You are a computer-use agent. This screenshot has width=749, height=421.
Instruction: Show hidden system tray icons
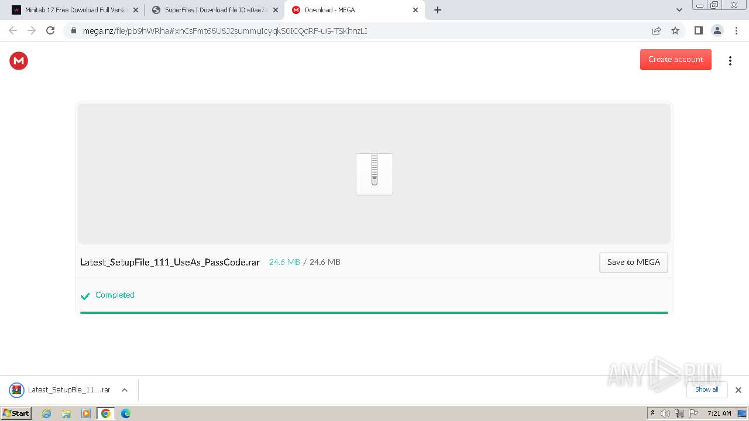pyautogui.click(x=653, y=413)
